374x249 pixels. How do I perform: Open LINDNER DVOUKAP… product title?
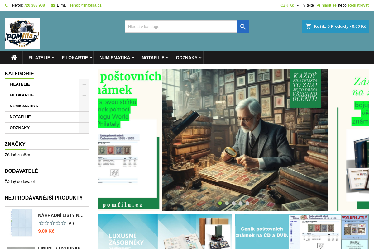click(61, 247)
